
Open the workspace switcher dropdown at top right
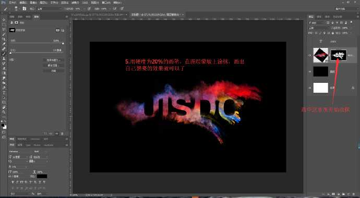pyautogui.click(x=346, y=9)
